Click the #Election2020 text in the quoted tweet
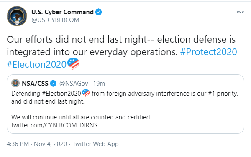Image resolution: width=251 pixels, height=157 pixels. [61, 94]
